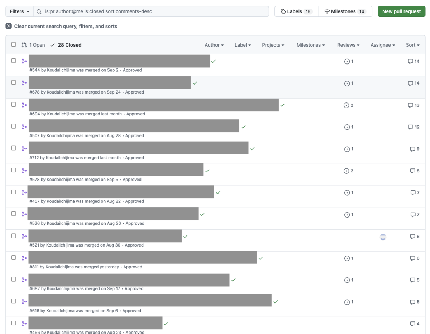The width and height of the screenshot is (430, 334).
Task: Focus the pull request search query field
Action: pos(154,11)
